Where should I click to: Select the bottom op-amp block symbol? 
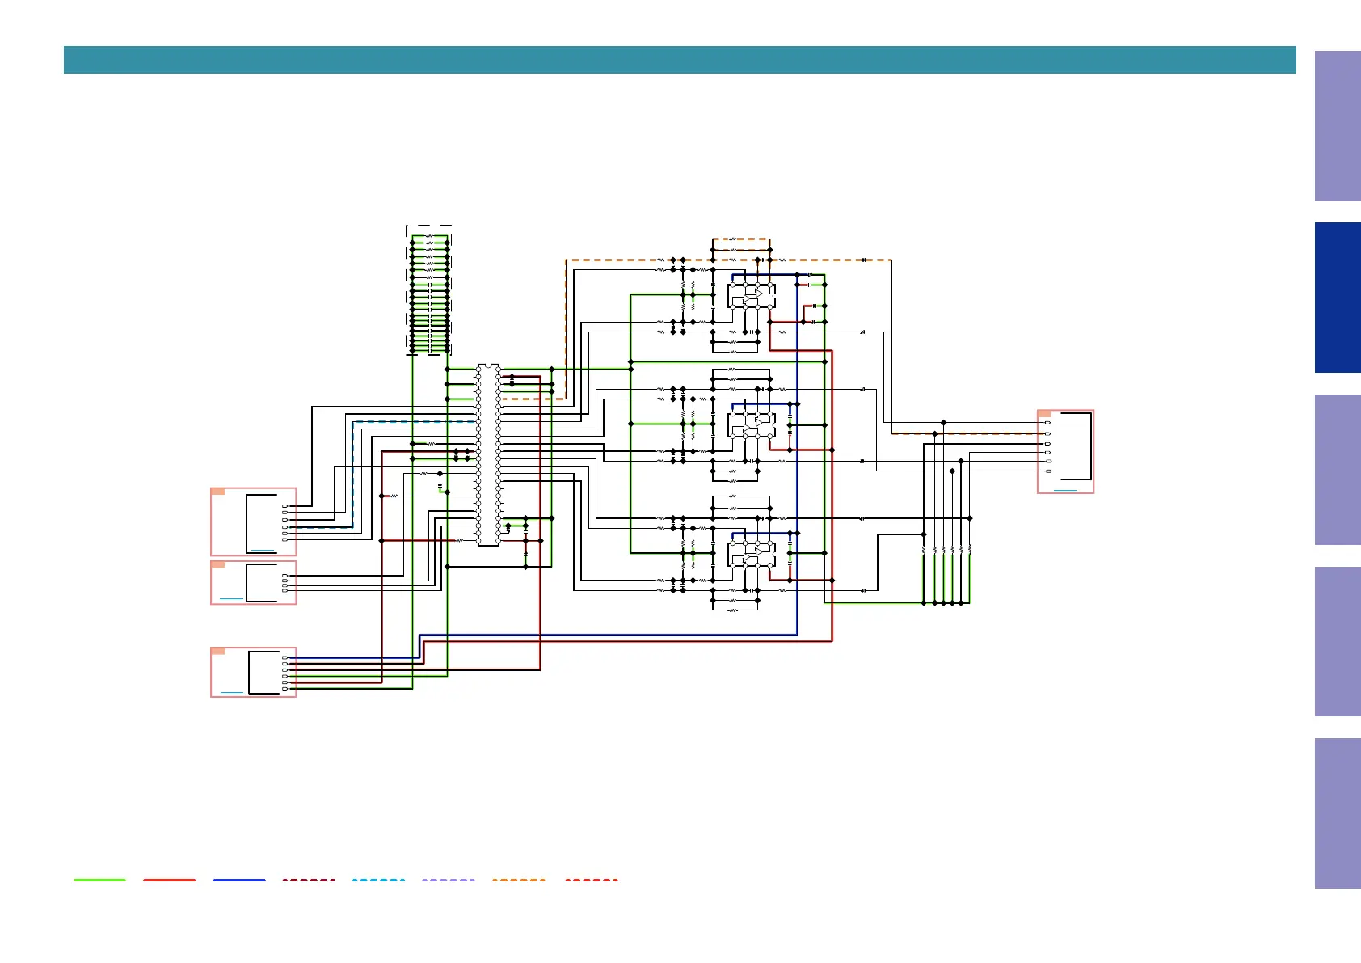pos(752,555)
